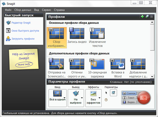Choose Оттенки серого profile
The width and height of the screenshot is (158, 117).
pos(77,68)
